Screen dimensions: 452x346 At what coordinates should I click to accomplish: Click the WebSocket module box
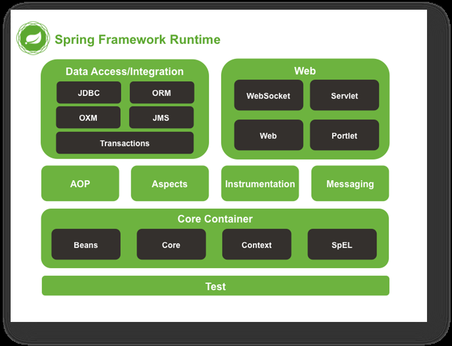pyautogui.click(x=269, y=95)
